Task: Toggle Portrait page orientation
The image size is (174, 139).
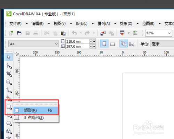Action: (x=104, y=44)
